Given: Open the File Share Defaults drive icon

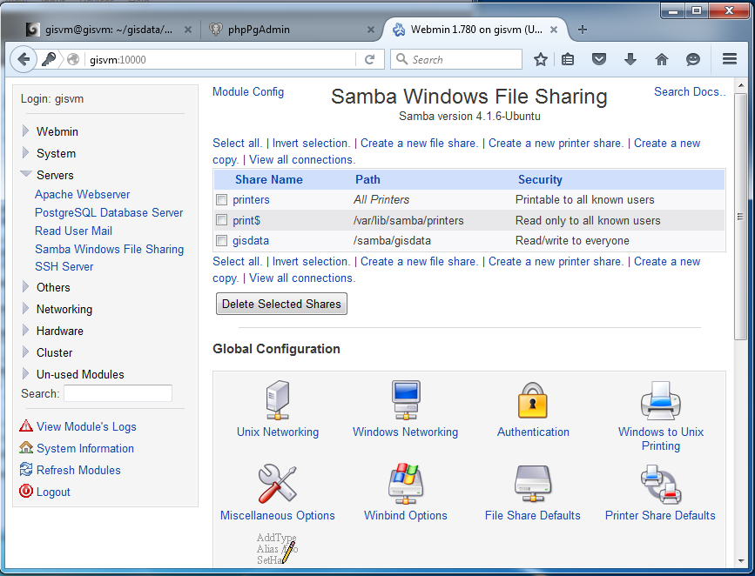Looking at the screenshot, I should pos(532,484).
